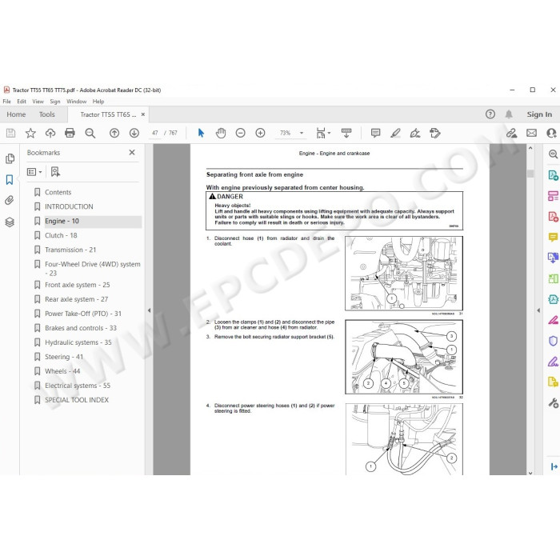
Task: Open the File menu
Action: (x=6, y=102)
